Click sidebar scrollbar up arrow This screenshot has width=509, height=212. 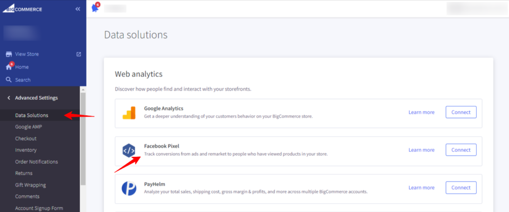[83, 89]
